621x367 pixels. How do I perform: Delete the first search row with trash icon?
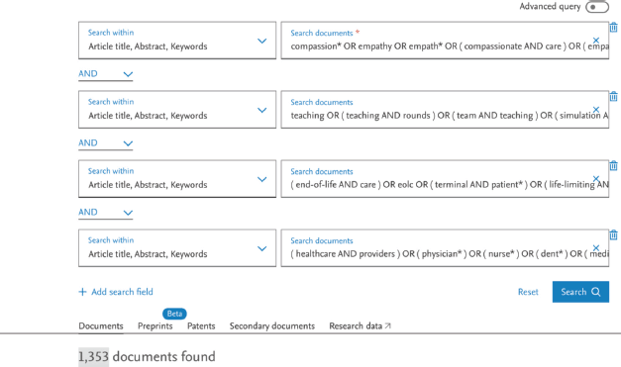[613, 28]
